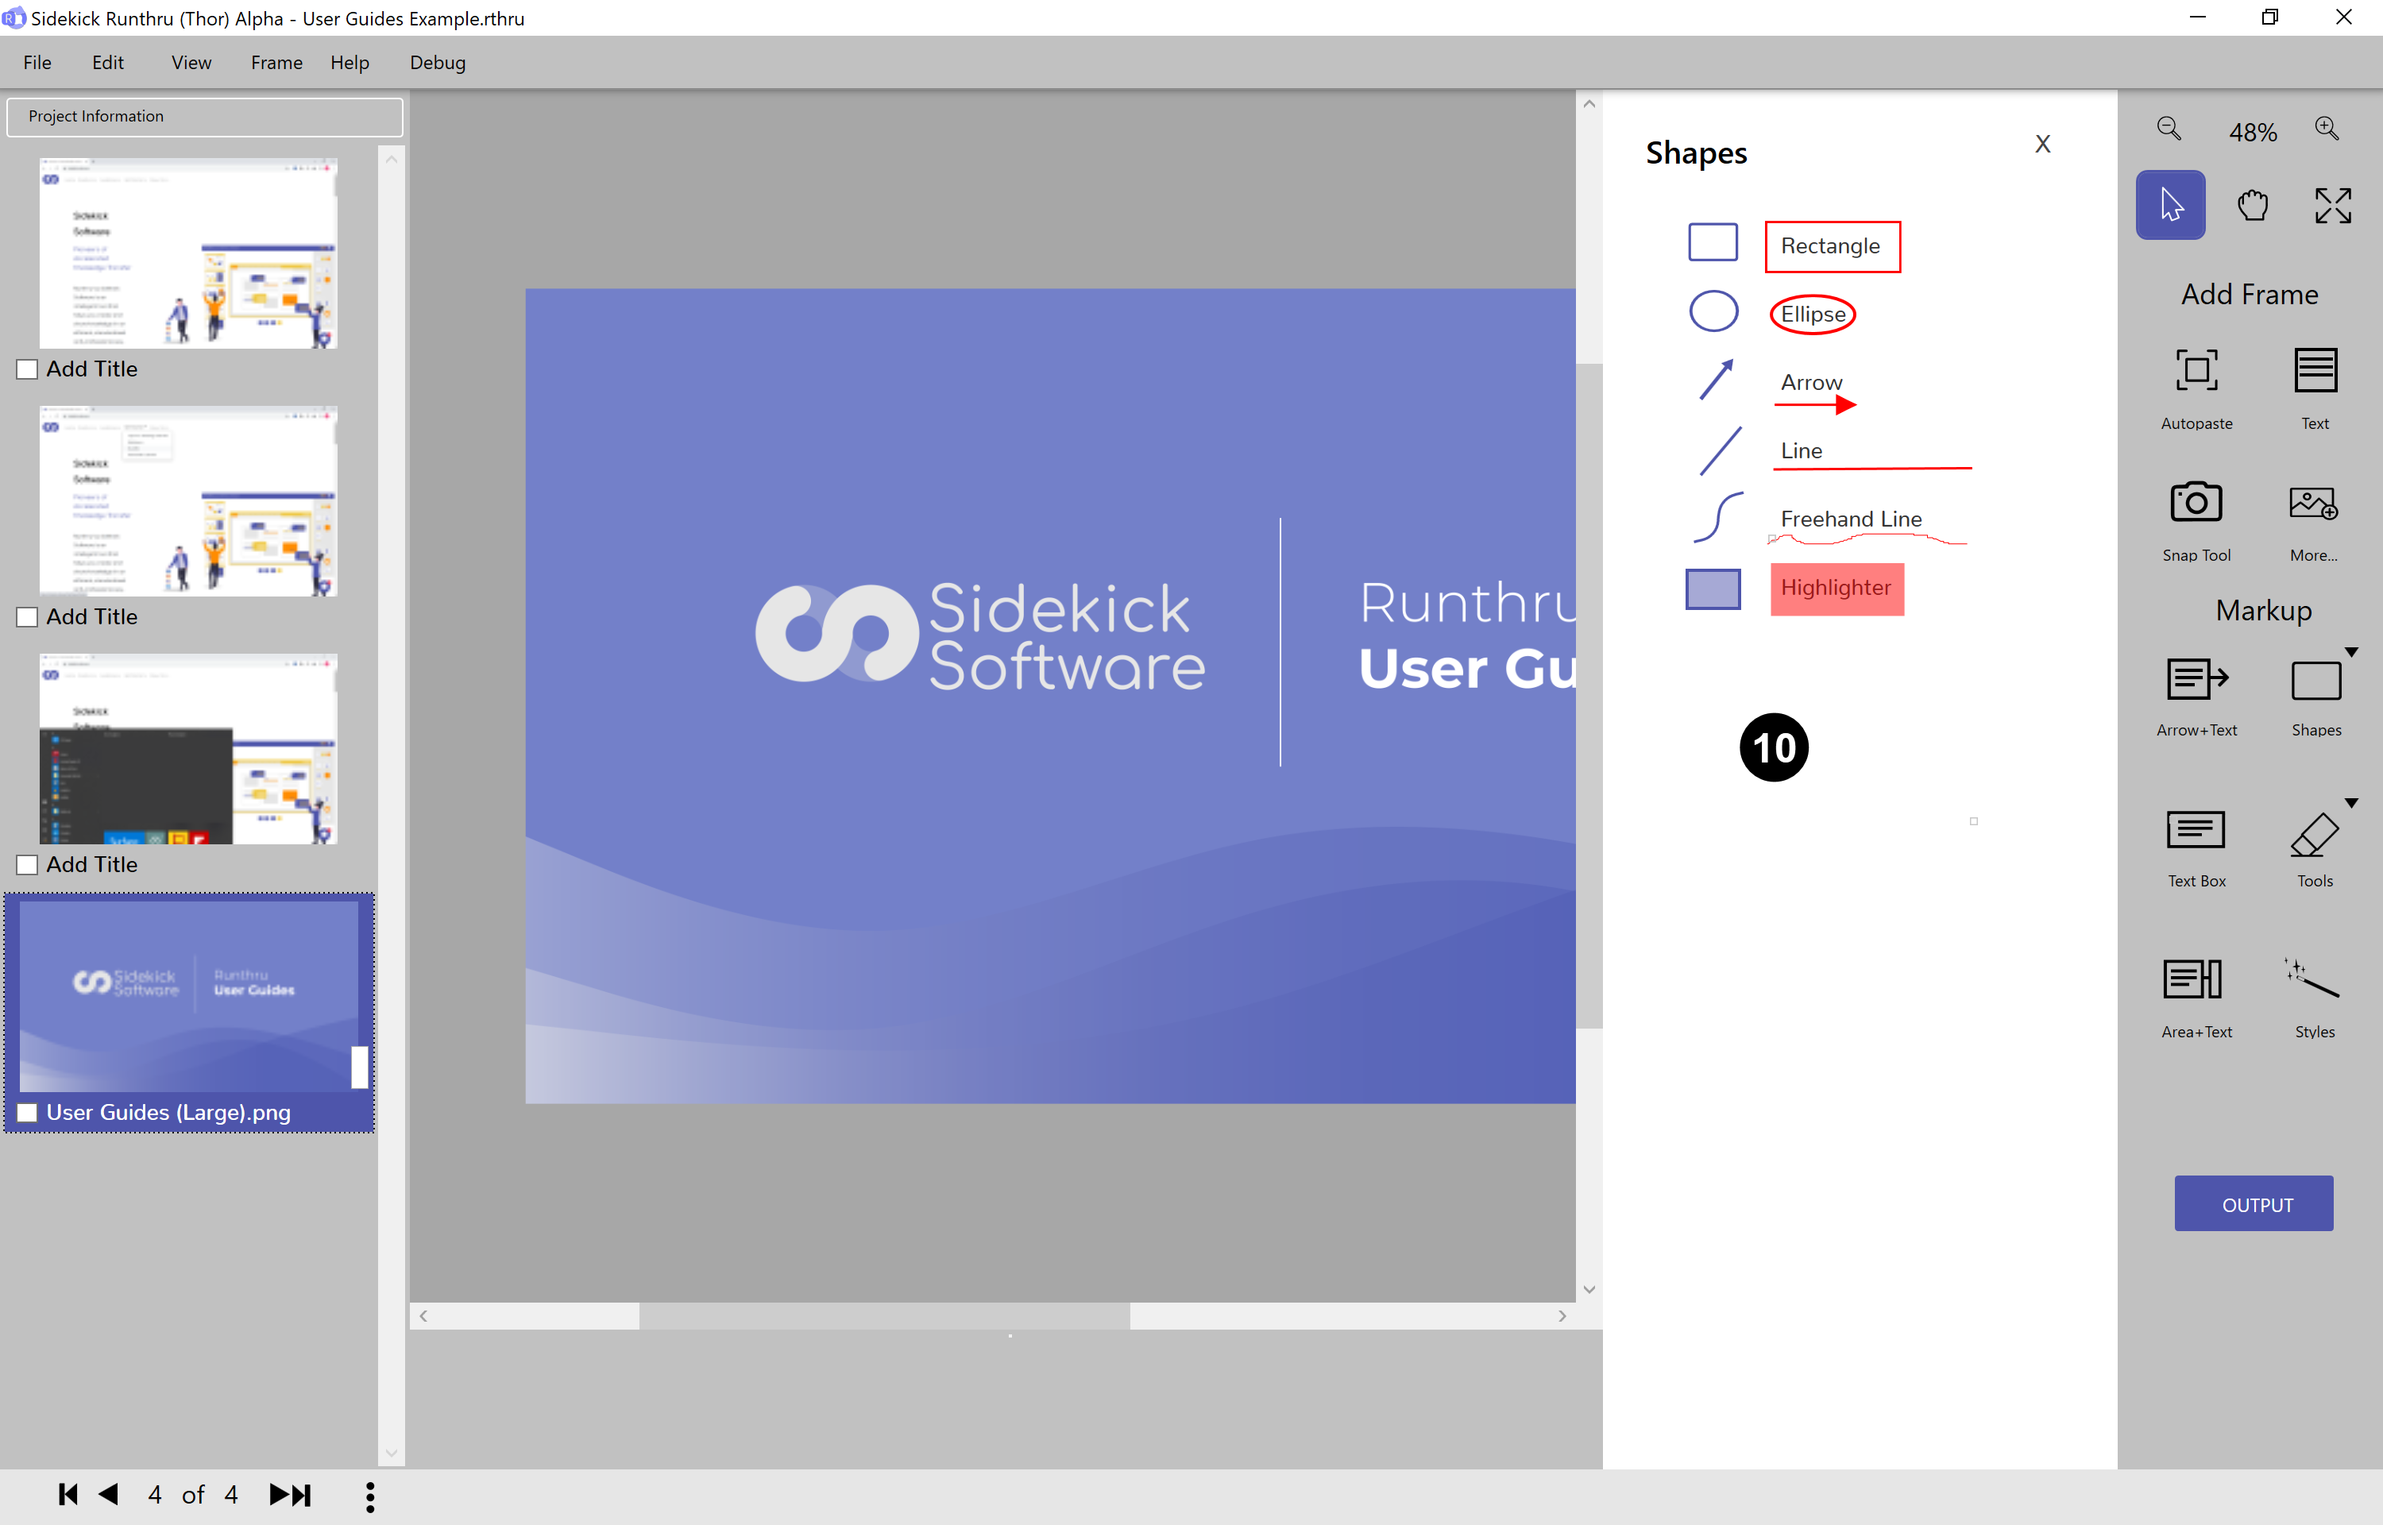Open the Styles wand tool
Viewport: 2383px width, 1525px height.
pyautogui.click(x=2315, y=998)
